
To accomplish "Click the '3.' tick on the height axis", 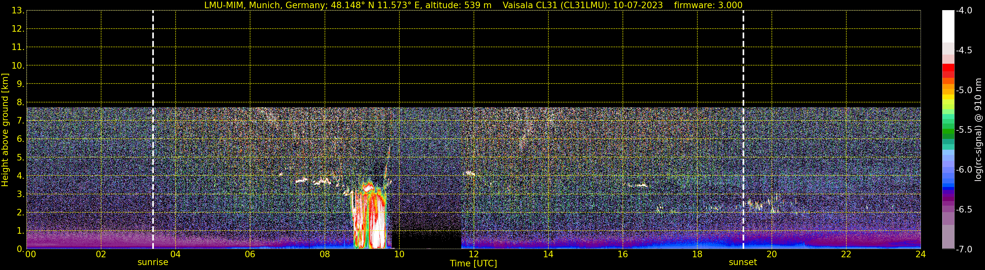I will (x=20, y=194).
